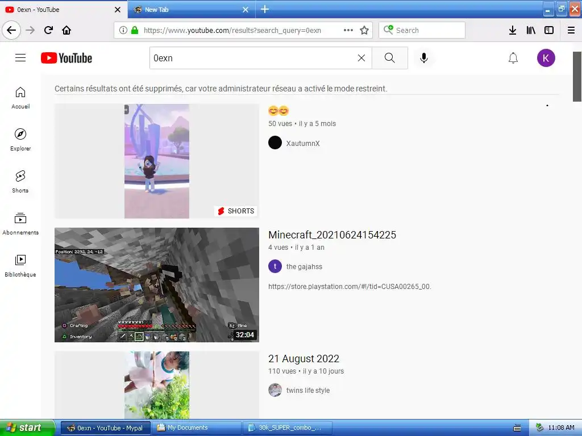
Task: Close the 0exn - YouTube tab
Action: point(117,10)
